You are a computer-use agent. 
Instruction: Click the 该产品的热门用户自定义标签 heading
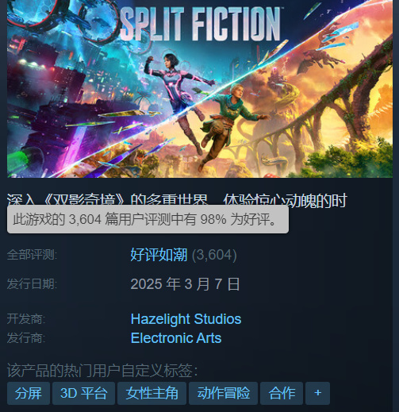pos(102,371)
